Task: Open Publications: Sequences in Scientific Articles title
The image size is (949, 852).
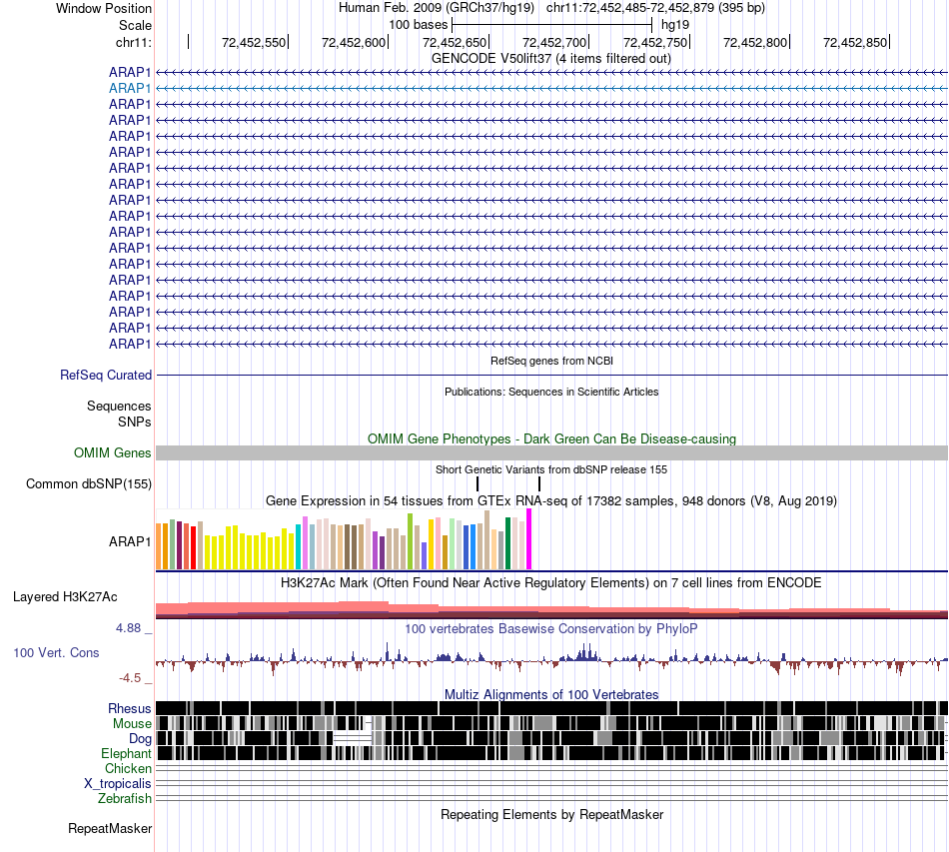Action: pos(551,392)
